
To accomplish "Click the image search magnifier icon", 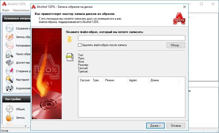I will point(10,54).
